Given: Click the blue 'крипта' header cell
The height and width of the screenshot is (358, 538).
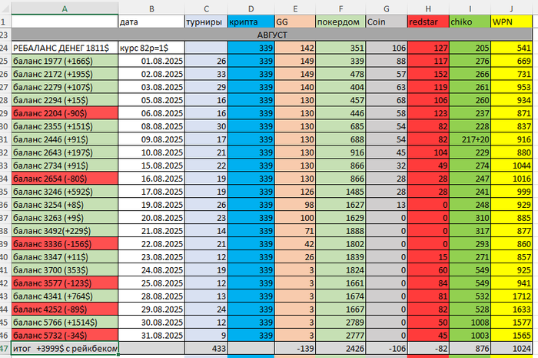Looking at the screenshot, I should [251, 22].
